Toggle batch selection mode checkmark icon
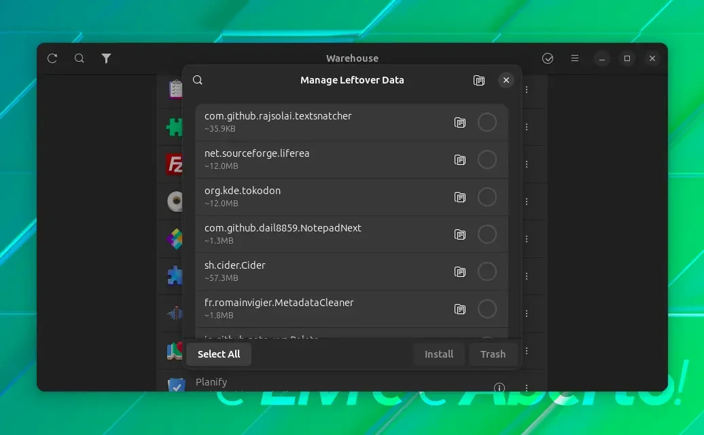The width and height of the screenshot is (704, 435). tap(548, 58)
